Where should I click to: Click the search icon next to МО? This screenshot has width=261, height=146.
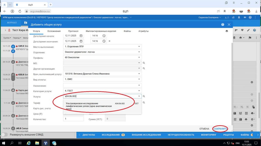coord(144,63)
